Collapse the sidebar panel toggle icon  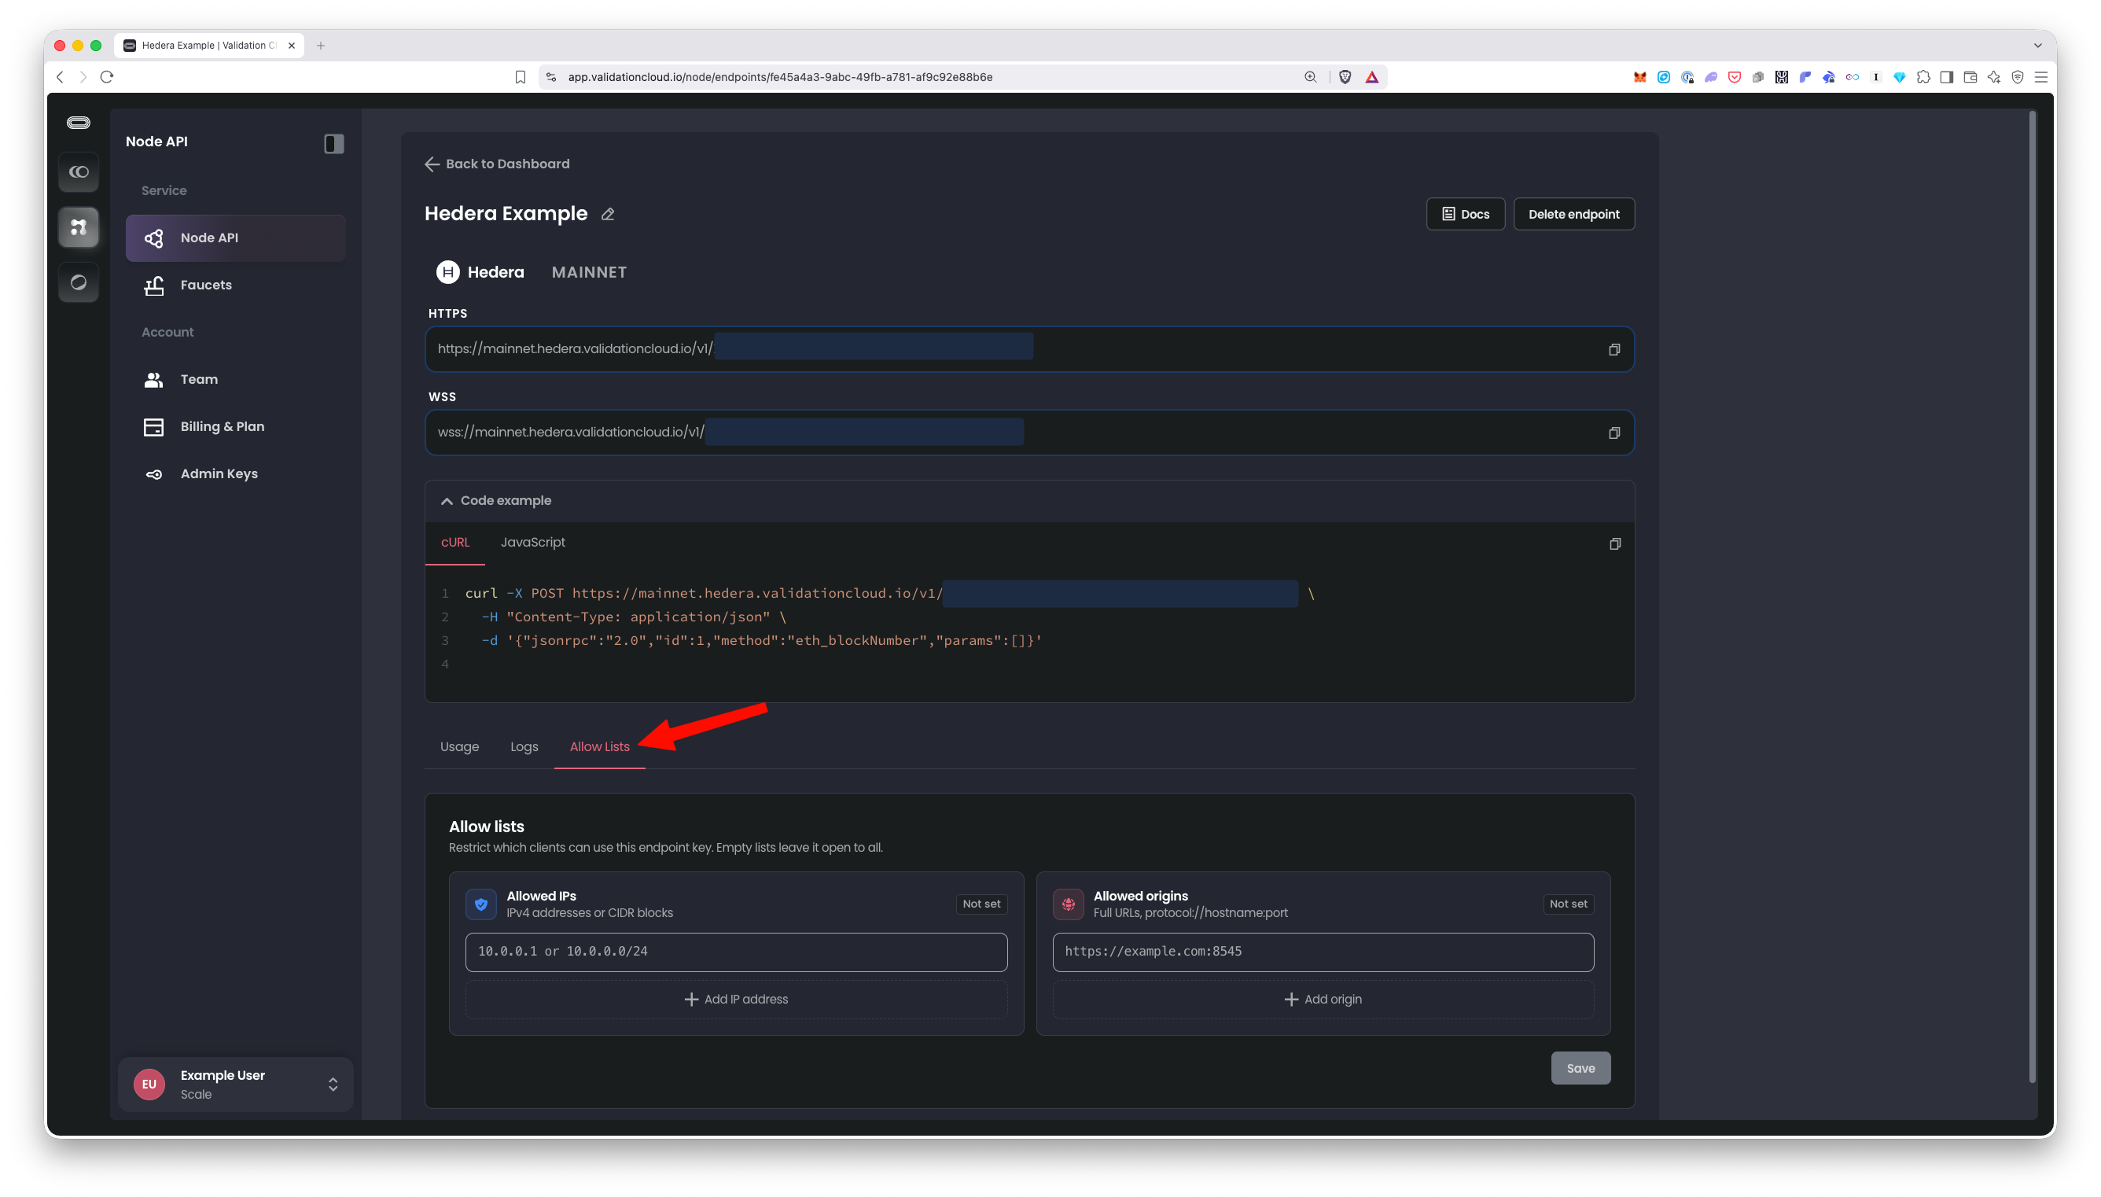333,144
